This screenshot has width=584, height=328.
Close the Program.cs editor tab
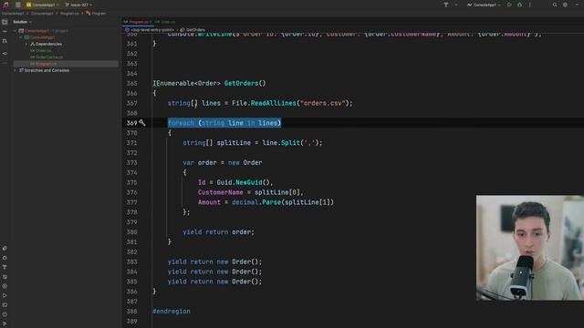click(151, 22)
